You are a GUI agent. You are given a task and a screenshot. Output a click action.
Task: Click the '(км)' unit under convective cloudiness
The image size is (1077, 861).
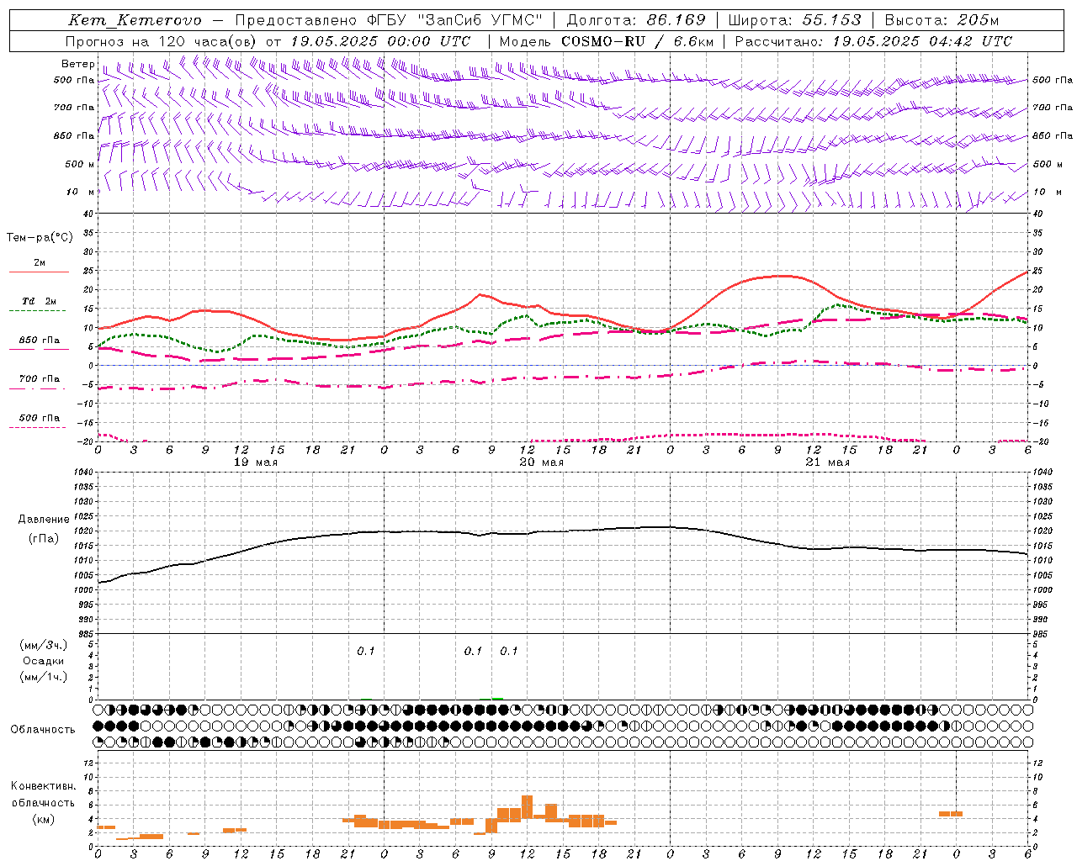[x=44, y=819]
